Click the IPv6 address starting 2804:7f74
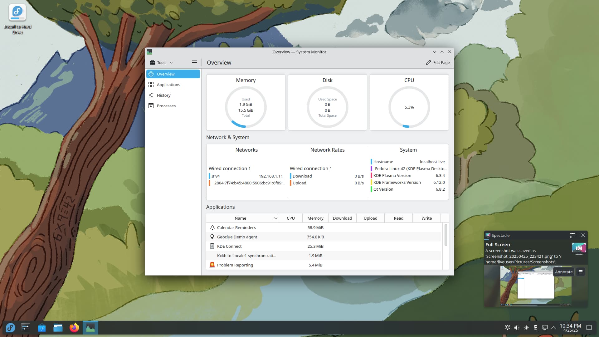This screenshot has height=337, width=599. (249, 183)
